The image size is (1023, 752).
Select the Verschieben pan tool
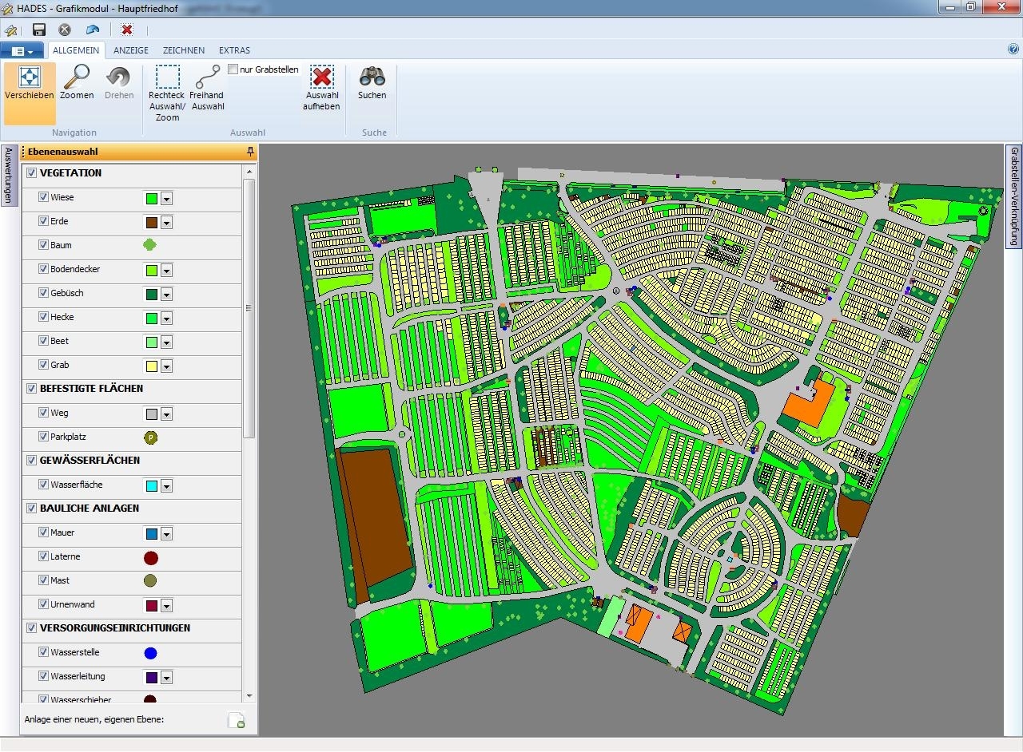pyautogui.click(x=30, y=82)
